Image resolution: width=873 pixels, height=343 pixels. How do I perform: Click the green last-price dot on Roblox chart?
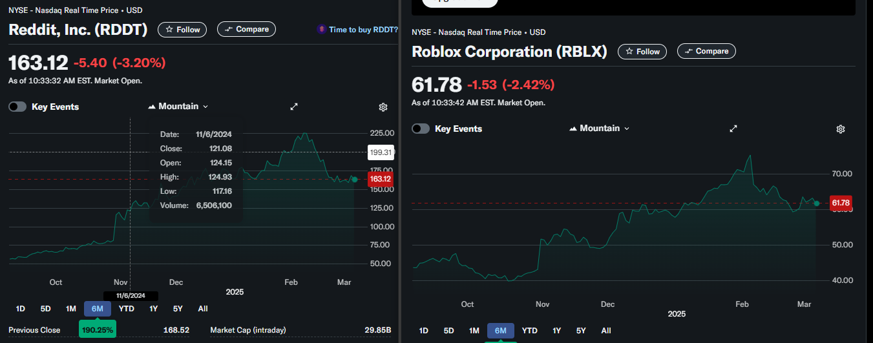(x=817, y=203)
